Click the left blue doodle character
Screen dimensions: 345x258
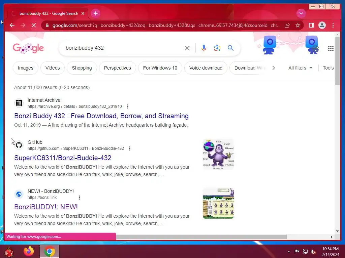pyautogui.click(x=269, y=45)
